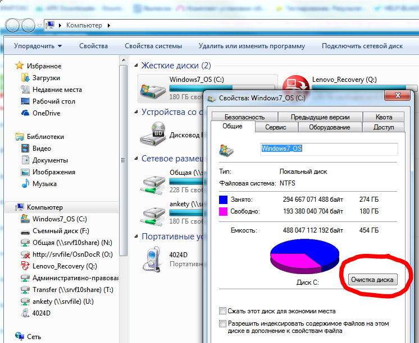Click Свойства системы toolbar button

coord(153,46)
